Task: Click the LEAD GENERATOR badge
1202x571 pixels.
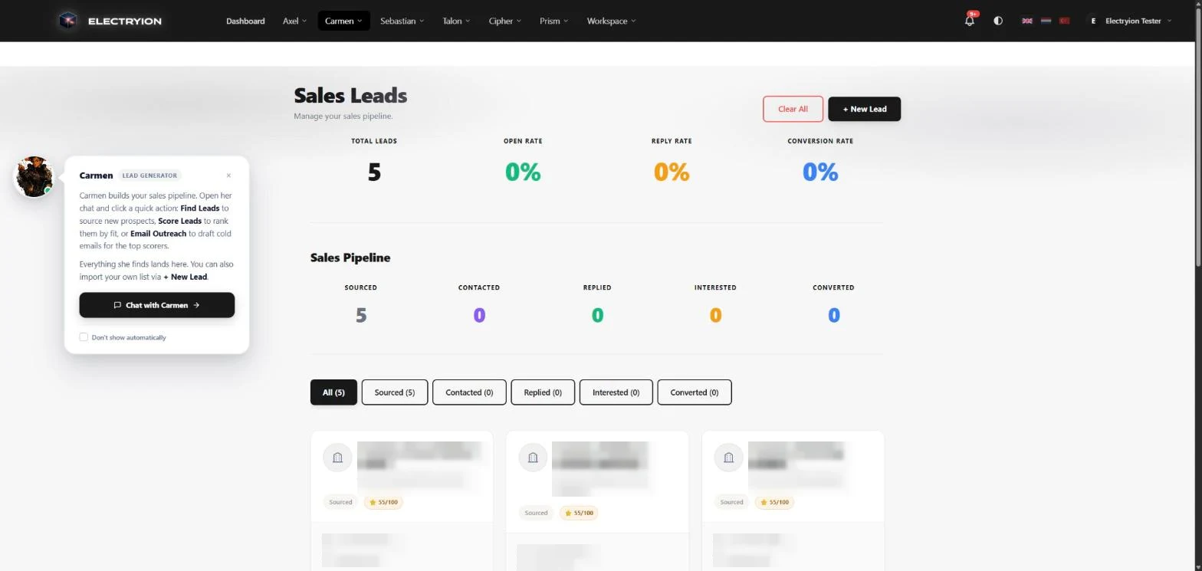Action: click(150, 176)
